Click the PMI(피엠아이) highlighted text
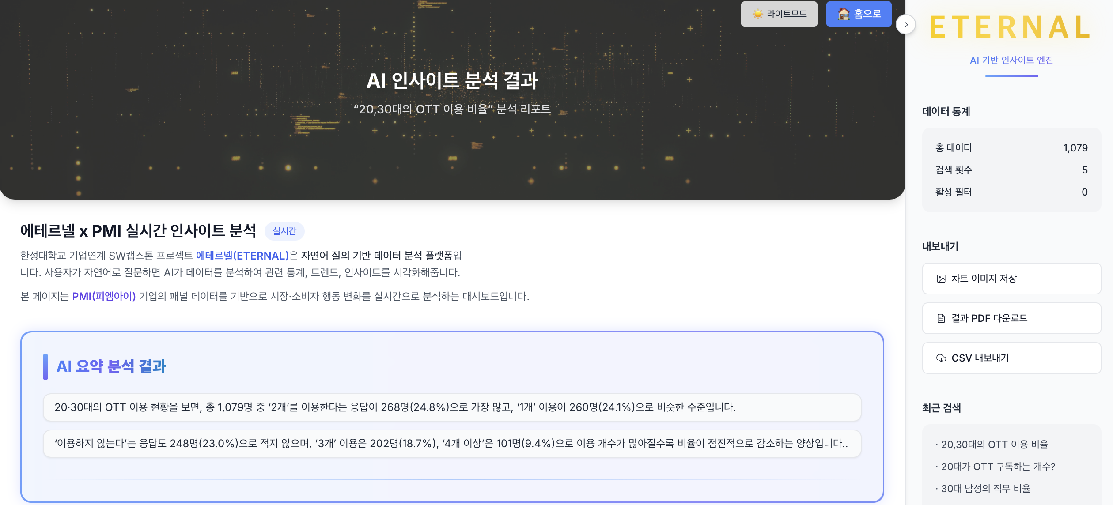Viewport: 1113px width, 505px height. [x=104, y=296]
